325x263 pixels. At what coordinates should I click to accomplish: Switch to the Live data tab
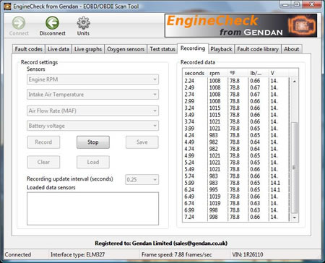(58, 49)
